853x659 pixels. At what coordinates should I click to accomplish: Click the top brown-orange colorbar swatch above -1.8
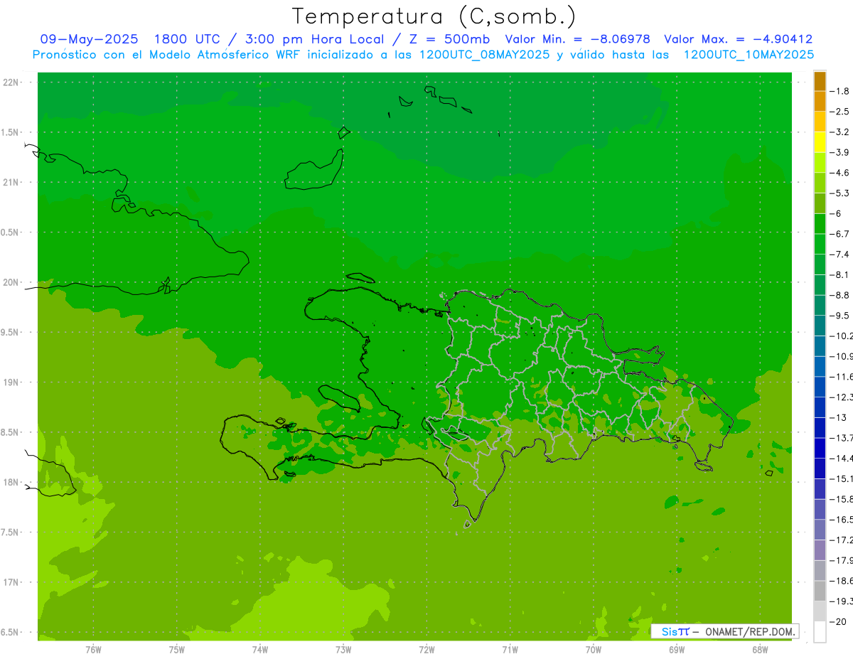tap(820, 81)
